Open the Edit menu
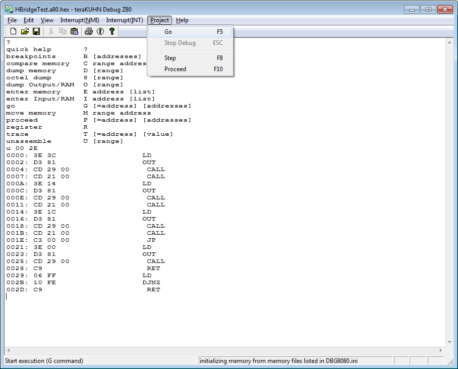 pyautogui.click(x=29, y=20)
